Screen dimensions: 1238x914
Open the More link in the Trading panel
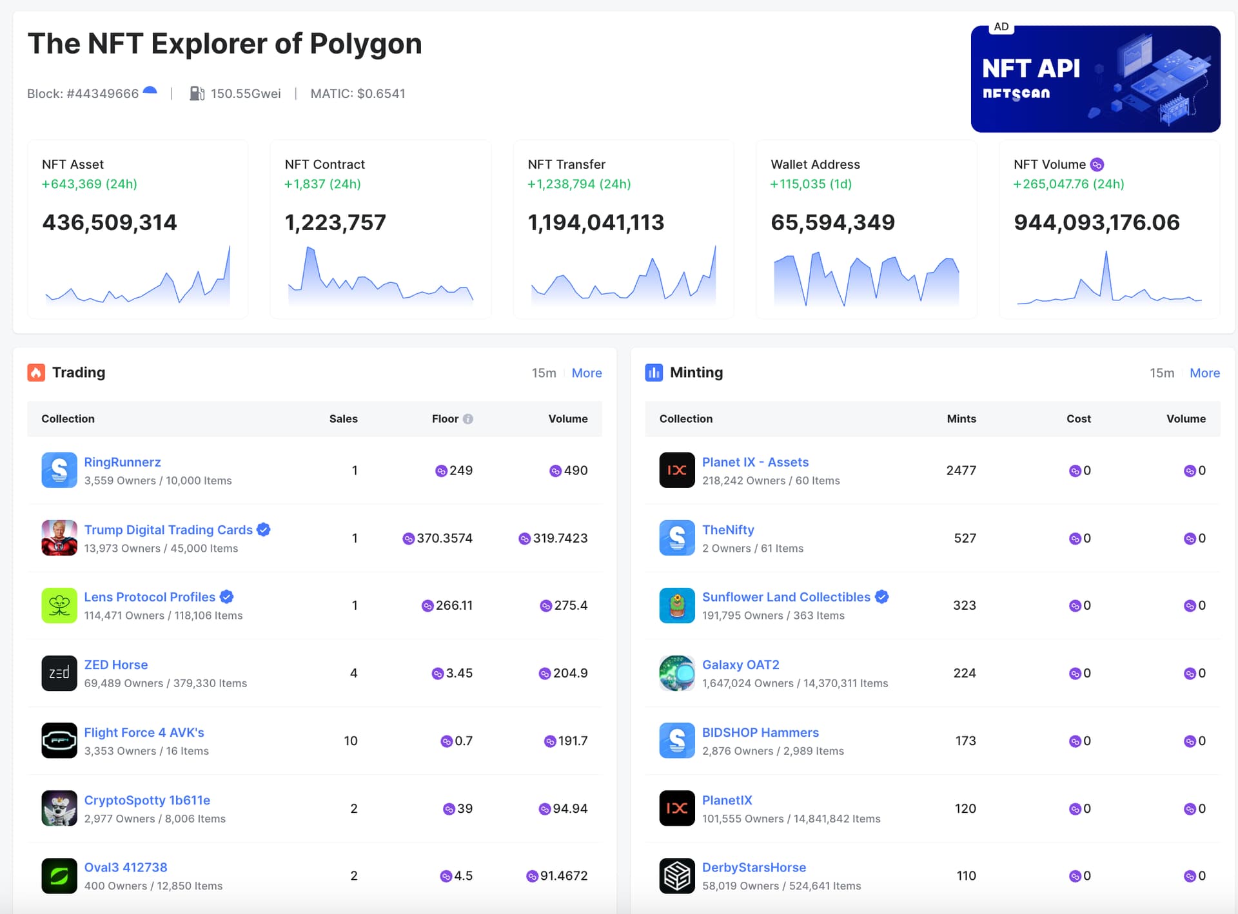(586, 373)
